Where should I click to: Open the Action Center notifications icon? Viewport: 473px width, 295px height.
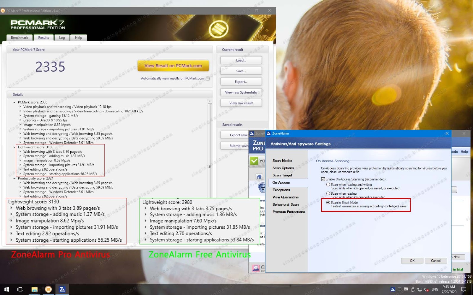(x=464, y=289)
